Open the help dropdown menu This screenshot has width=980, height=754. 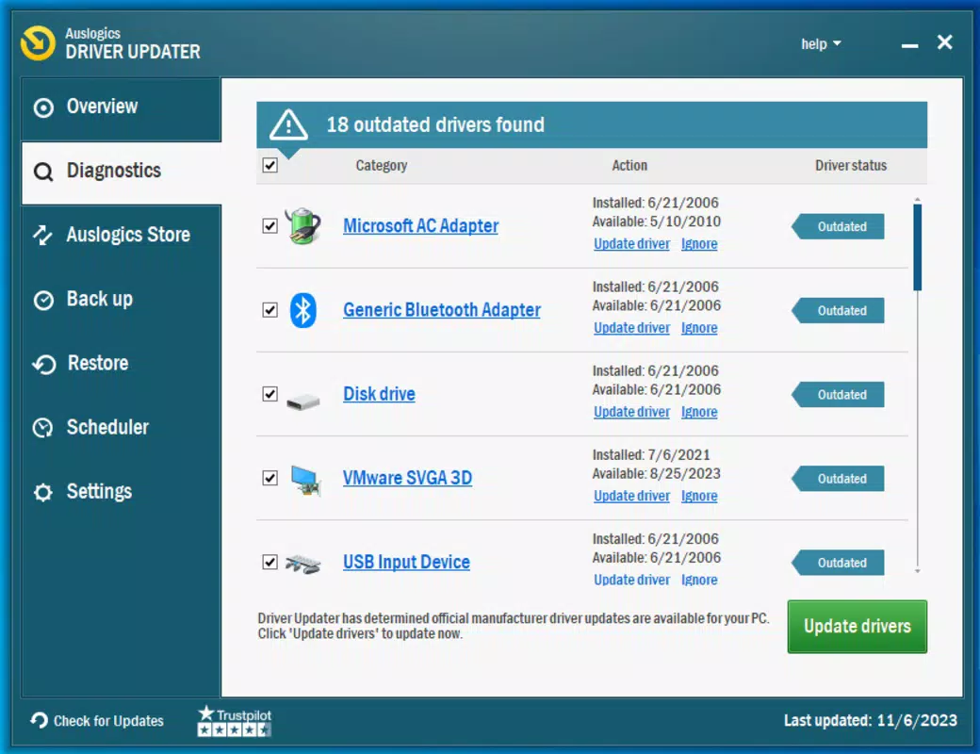pos(821,43)
